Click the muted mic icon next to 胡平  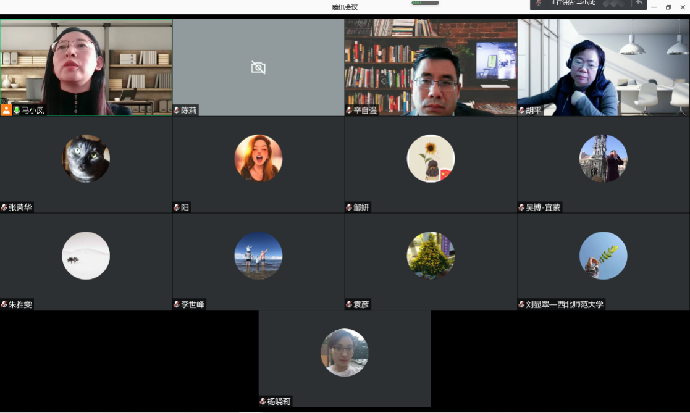coord(521,111)
